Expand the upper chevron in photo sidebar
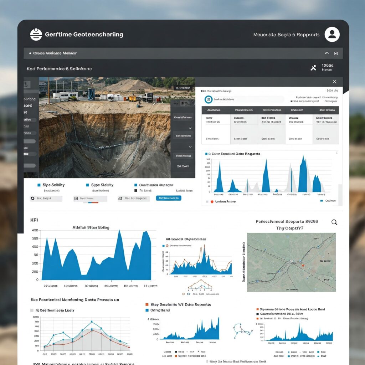365x365 pixels. pos(190,128)
